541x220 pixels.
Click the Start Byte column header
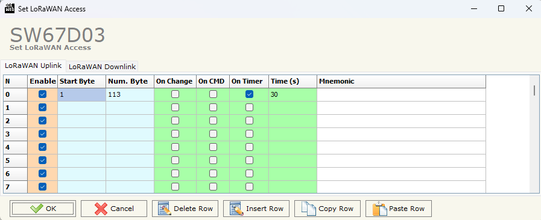(x=82, y=82)
